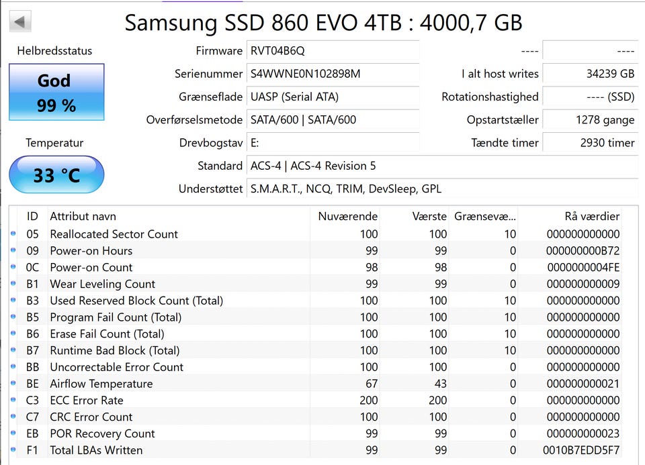Viewport: 645px width, 465px height.
Task: Select the Power-on Count attribute row
Action: click(x=316, y=268)
